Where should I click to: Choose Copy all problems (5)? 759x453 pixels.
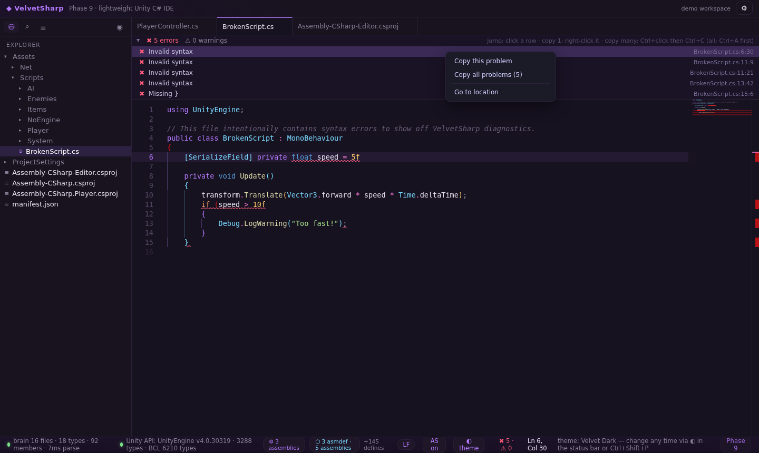click(501, 75)
